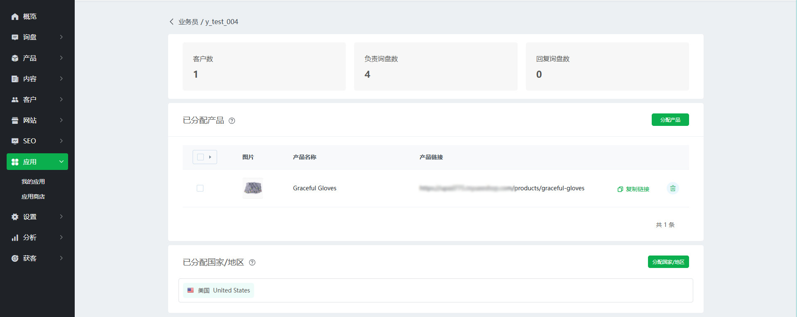Viewport: 797px width, 317px height.
Task: Click the Graceful Gloves product thumbnail
Action: (x=253, y=188)
